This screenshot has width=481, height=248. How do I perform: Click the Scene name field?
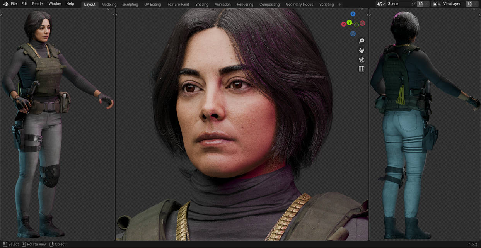[x=398, y=4]
